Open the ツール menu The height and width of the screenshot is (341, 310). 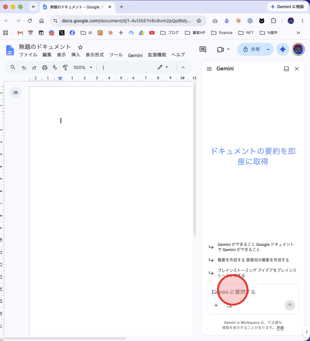116,55
